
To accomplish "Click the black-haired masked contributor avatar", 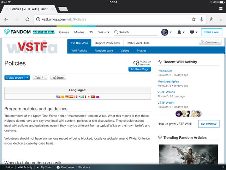I will click(x=189, y=114).
